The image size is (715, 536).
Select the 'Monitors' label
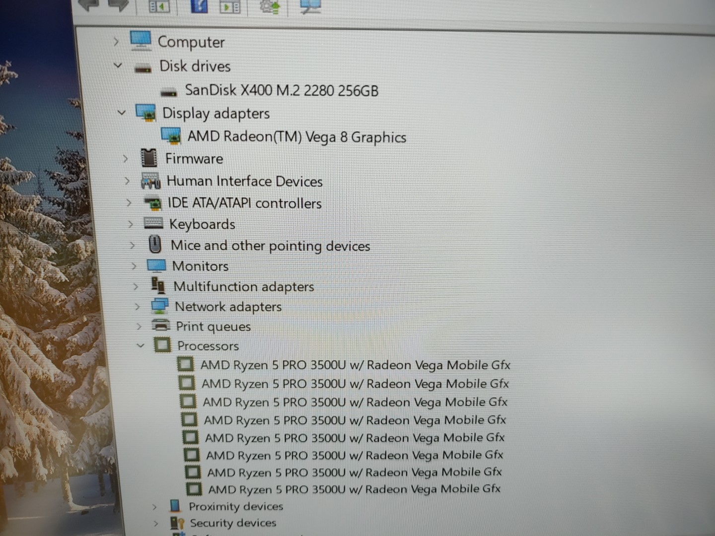(x=200, y=266)
